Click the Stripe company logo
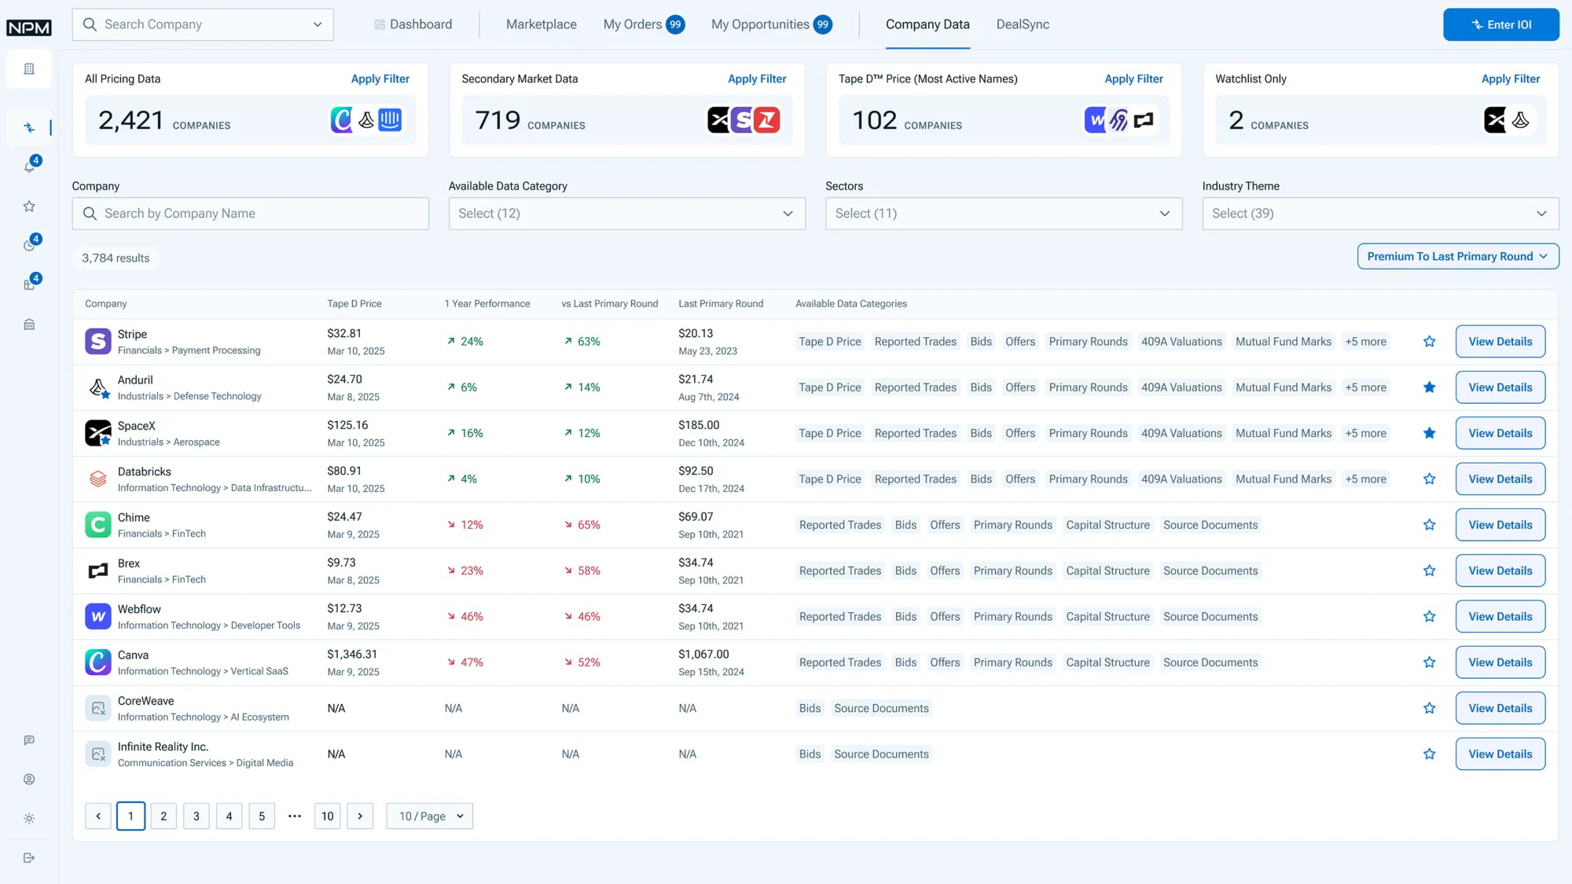The width and height of the screenshot is (1572, 884). (97, 342)
